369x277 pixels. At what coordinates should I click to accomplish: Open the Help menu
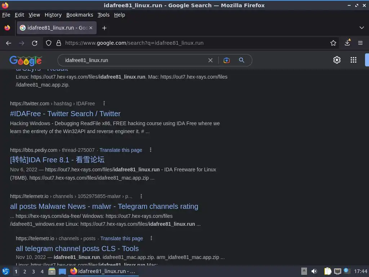(120, 15)
